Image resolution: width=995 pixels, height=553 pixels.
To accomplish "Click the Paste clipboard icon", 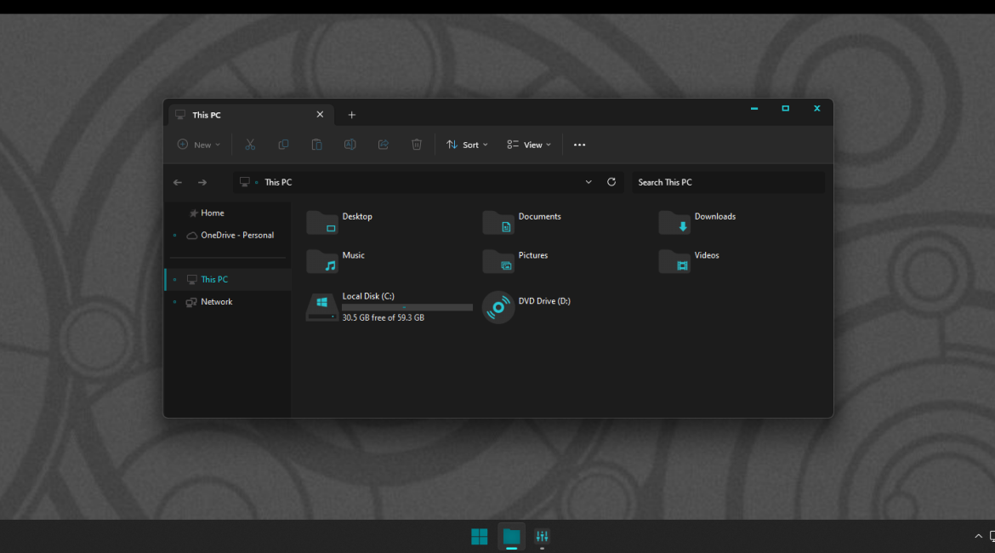I will pyautogui.click(x=316, y=145).
